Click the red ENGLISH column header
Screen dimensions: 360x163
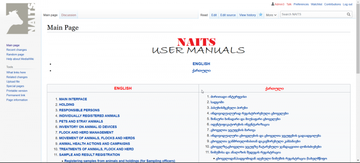[x=123, y=88]
